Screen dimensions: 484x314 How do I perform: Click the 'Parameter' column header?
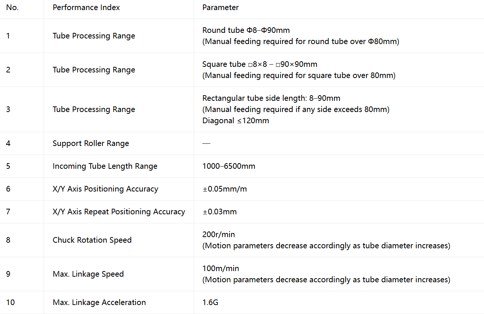coord(221,7)
